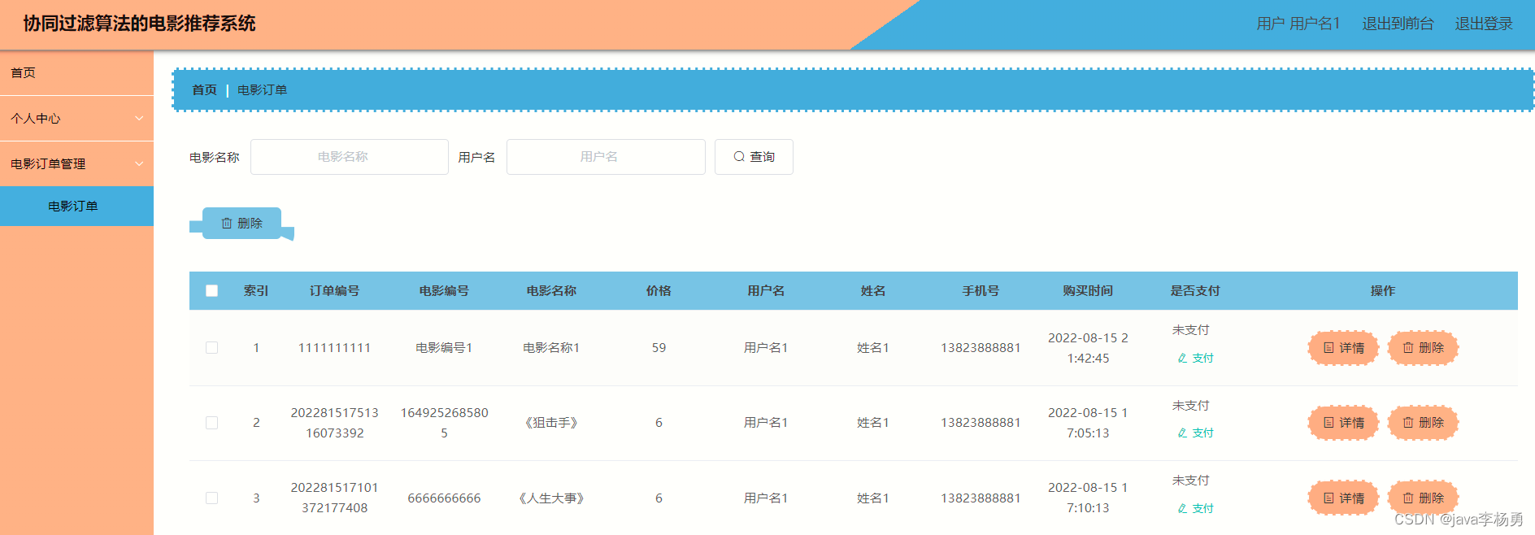
Task: Open 首页 in the sidebar
Action: (x=76, y=73)
